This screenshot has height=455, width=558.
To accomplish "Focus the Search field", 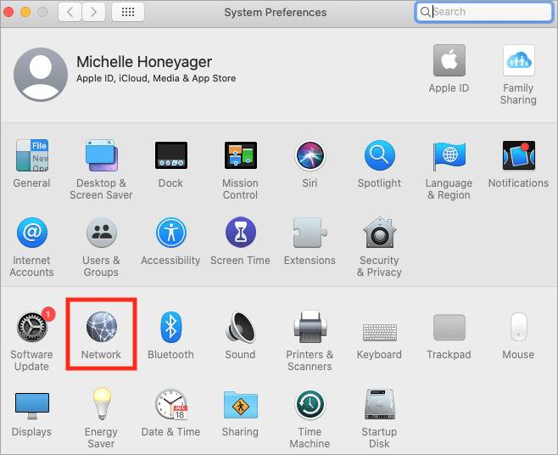I will click(484, 12).
